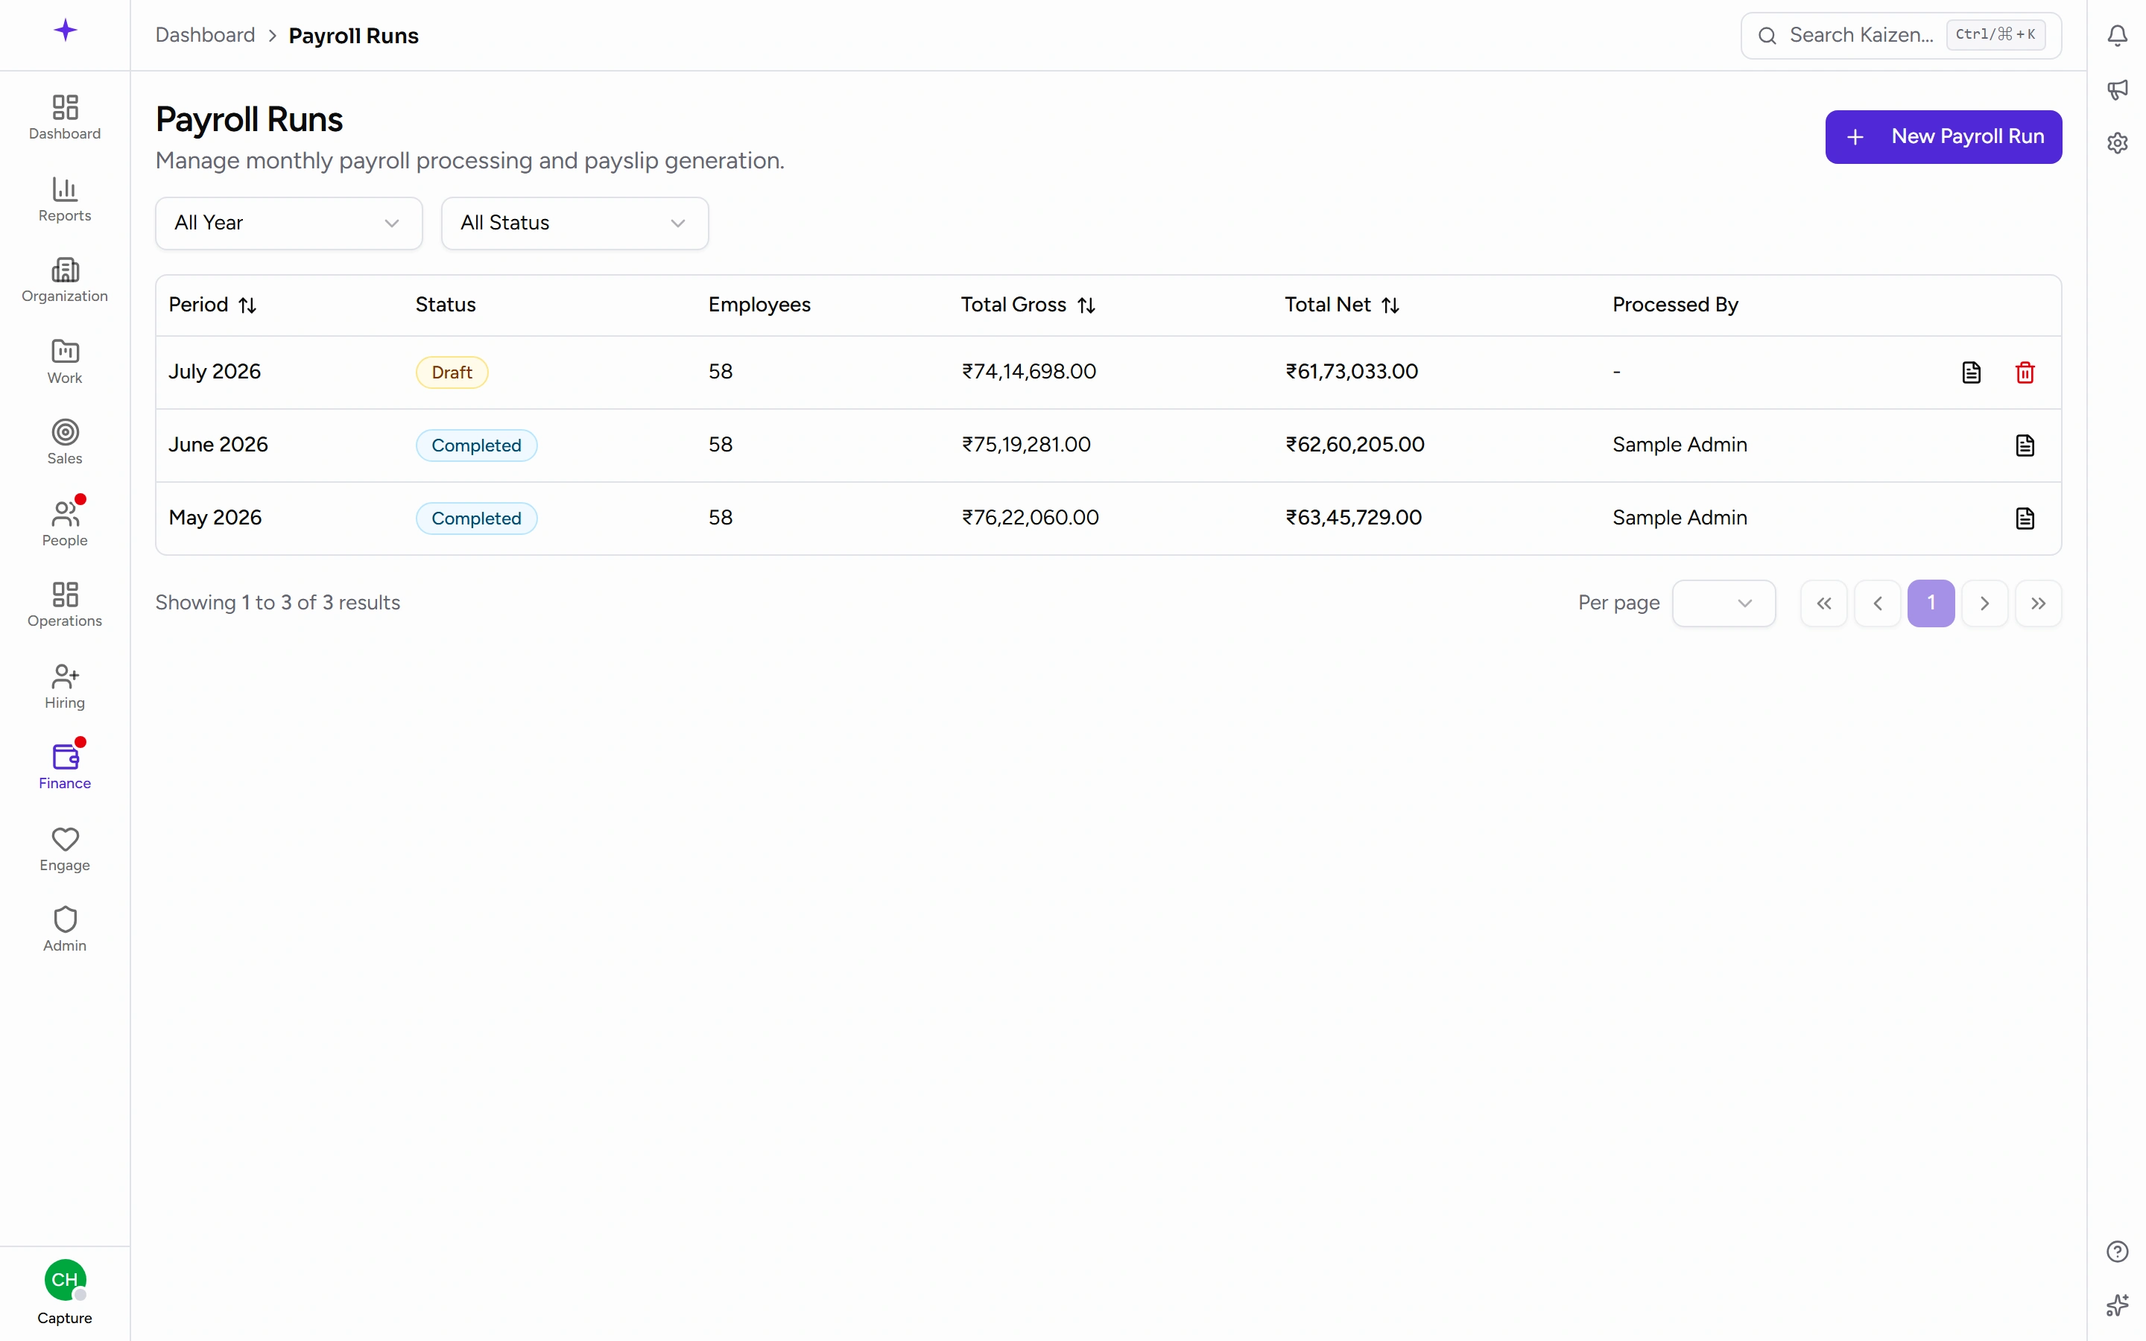This screenshot has height=1341, width=2146.
Task: Open the help question mark icon
Action: 2117,1252
